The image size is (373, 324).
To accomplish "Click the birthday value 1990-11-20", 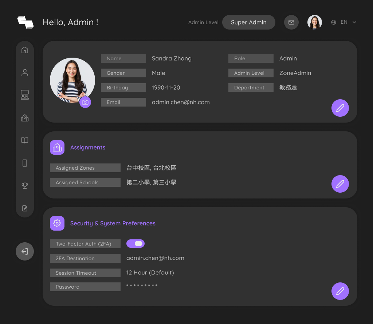I will point(166,88).
